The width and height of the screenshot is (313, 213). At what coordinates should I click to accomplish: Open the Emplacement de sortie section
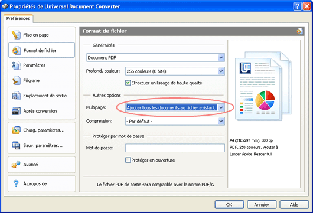[41, 96]
